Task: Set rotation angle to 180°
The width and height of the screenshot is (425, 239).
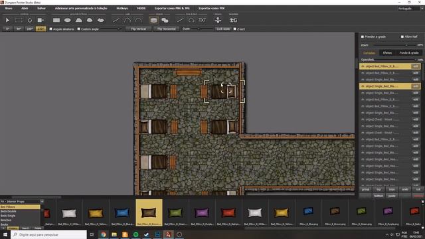Action: tap(29, 29)
